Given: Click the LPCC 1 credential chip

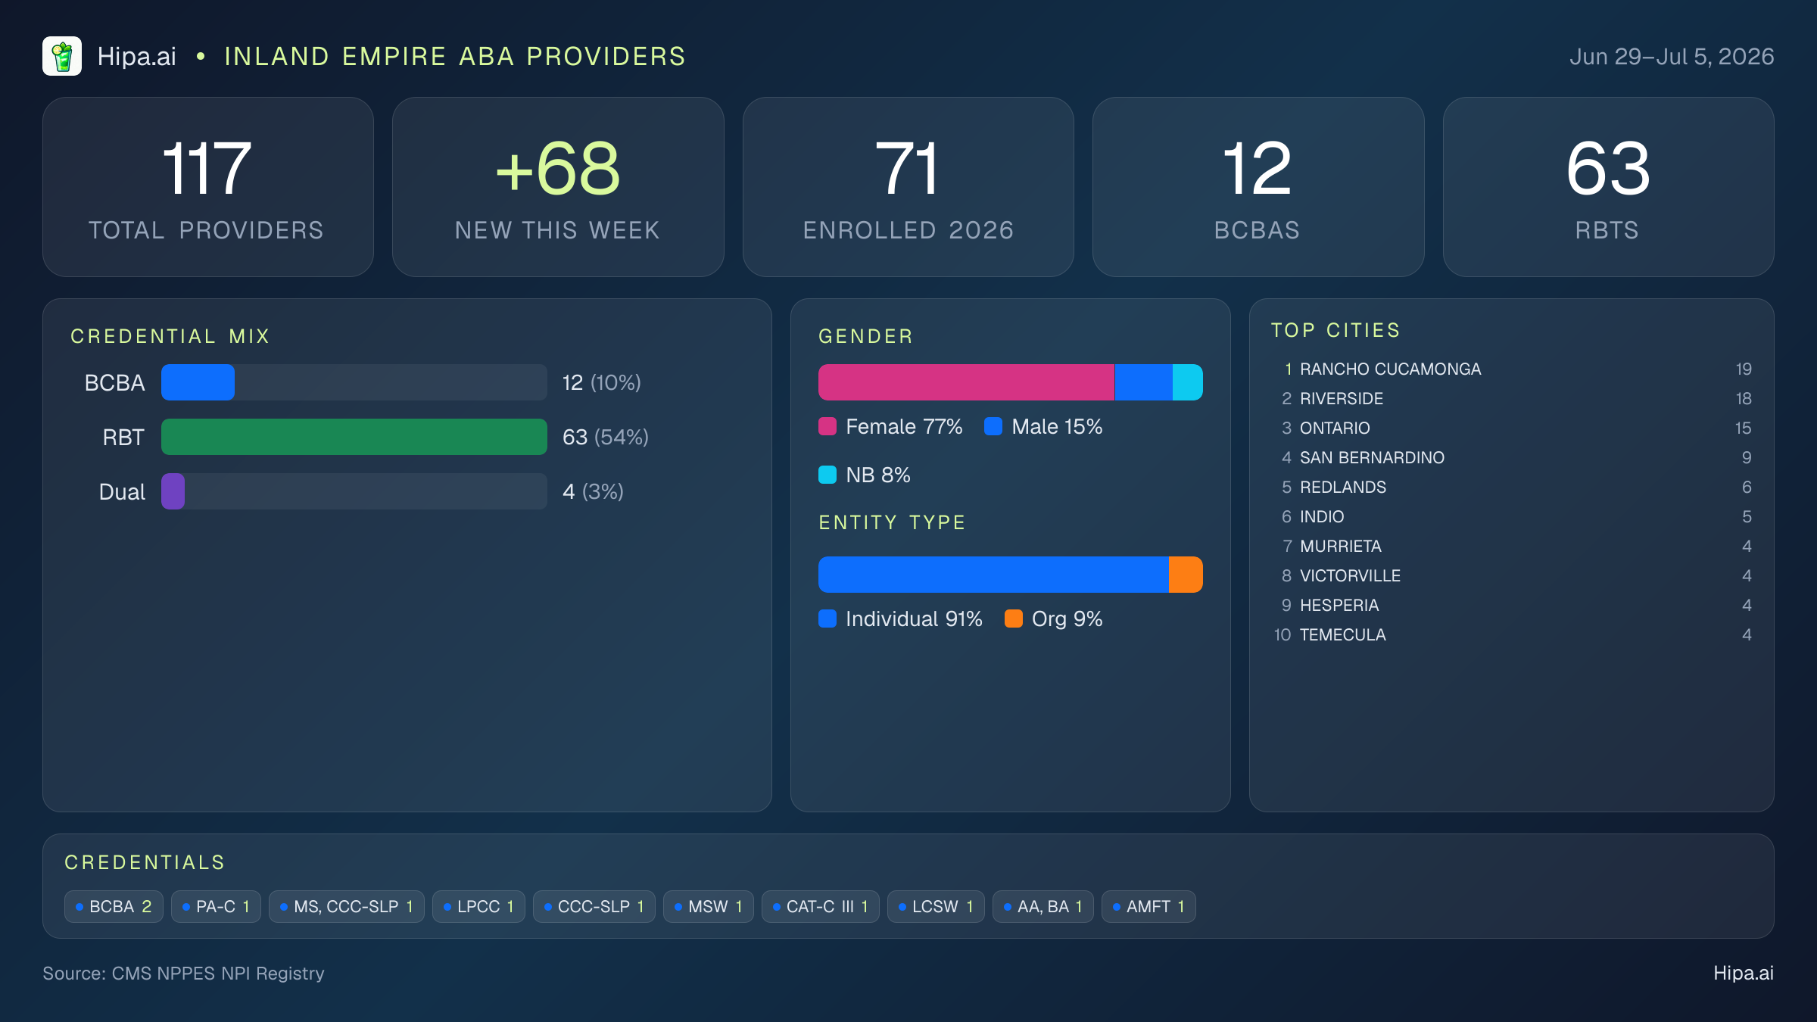Looking at the screenshot, I should click(x=478, y=906).
